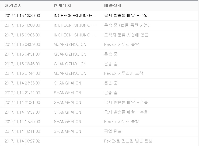
Task: Select the 2017.11.15.04:59:00 timestamp
Action: (22, 45)
